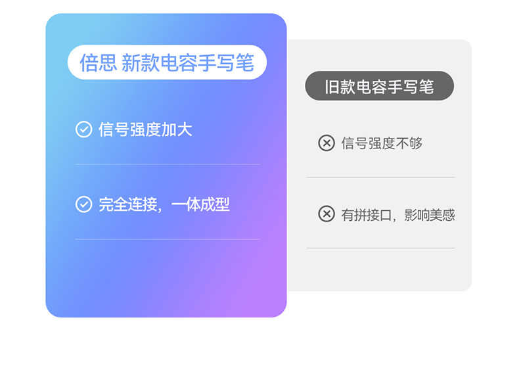Click divider line under 信号强度不够
This screenshot has height=368, width=519.
tap(380, 177)
